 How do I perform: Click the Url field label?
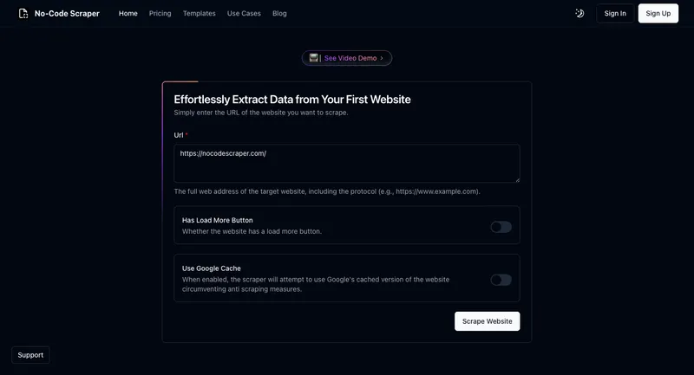point(179,135)
